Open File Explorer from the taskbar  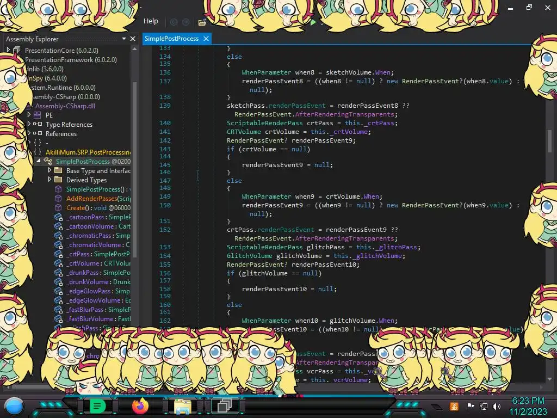click(x=183, y=407)
